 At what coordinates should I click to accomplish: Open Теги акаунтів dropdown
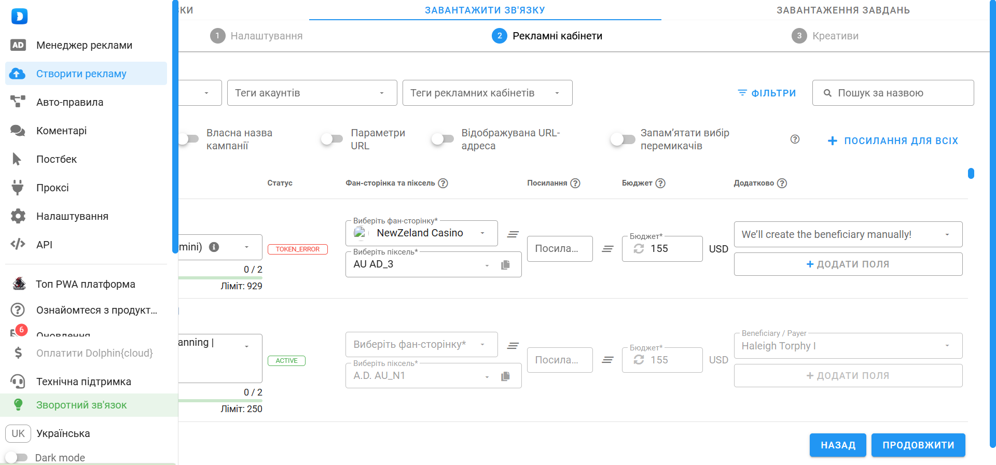(312, 93)
